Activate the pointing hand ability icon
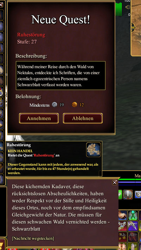The width and height of the screenshot is (141, 250). [123, 215]
